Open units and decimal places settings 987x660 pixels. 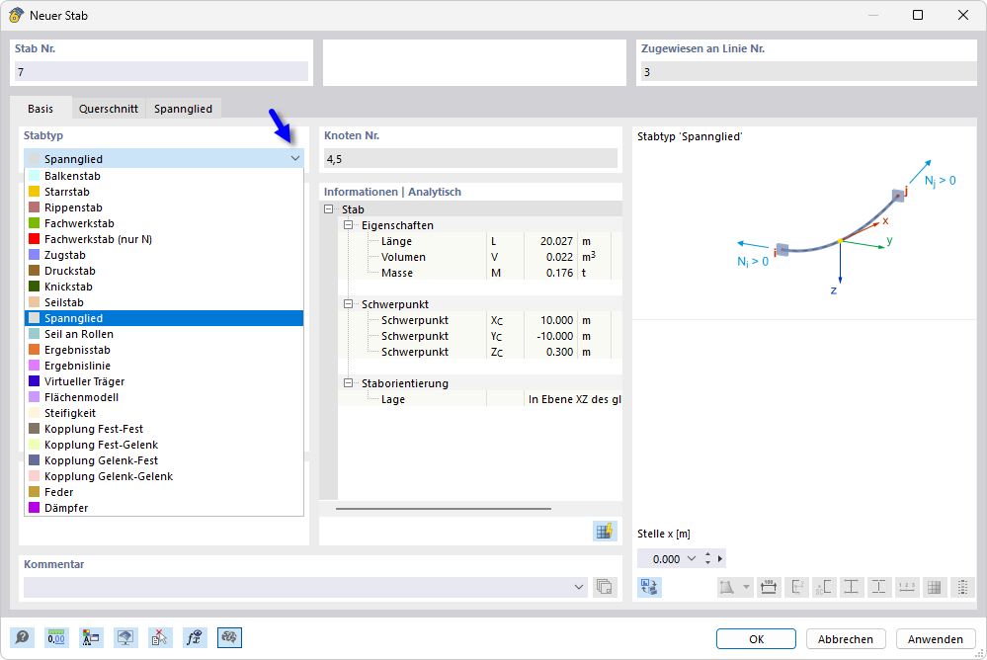click(56, 638)
